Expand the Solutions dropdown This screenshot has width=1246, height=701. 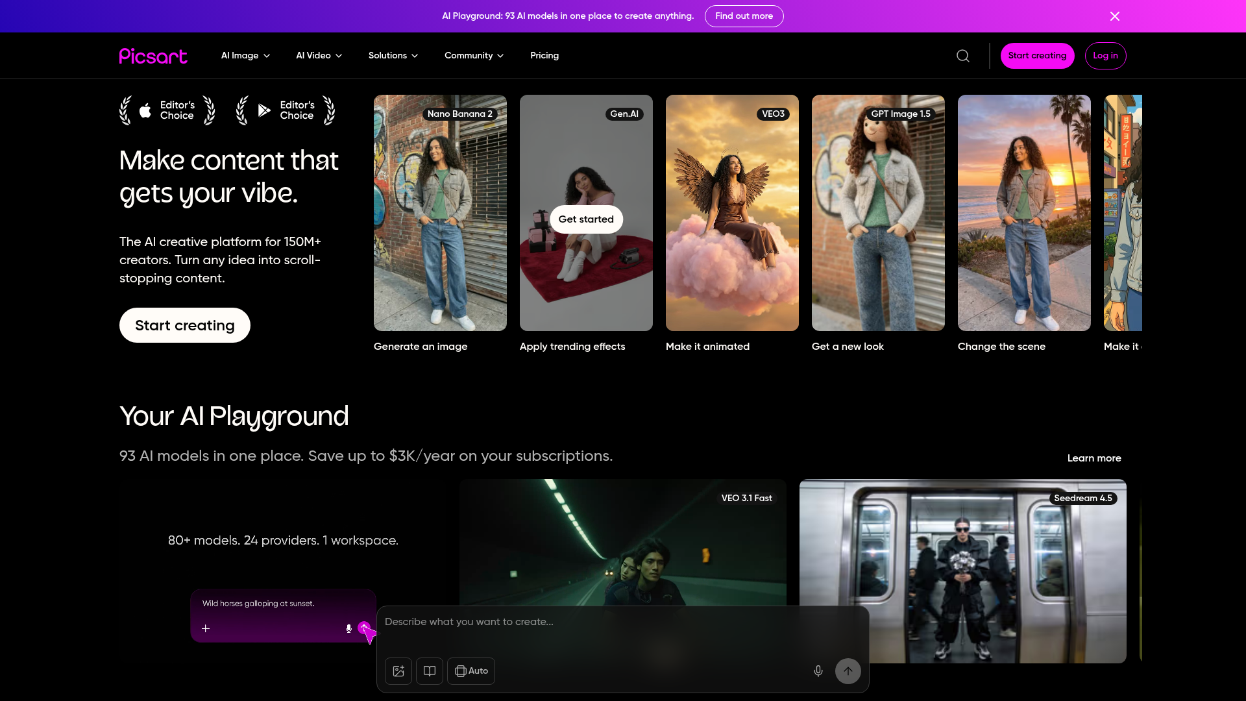393,56
